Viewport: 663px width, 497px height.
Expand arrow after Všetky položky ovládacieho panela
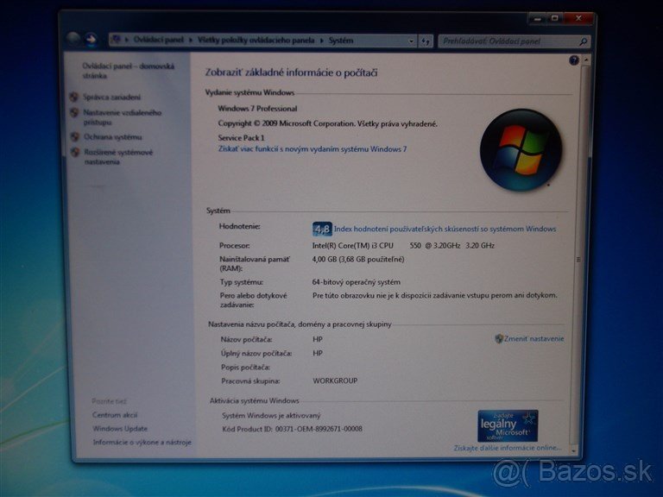322,41
